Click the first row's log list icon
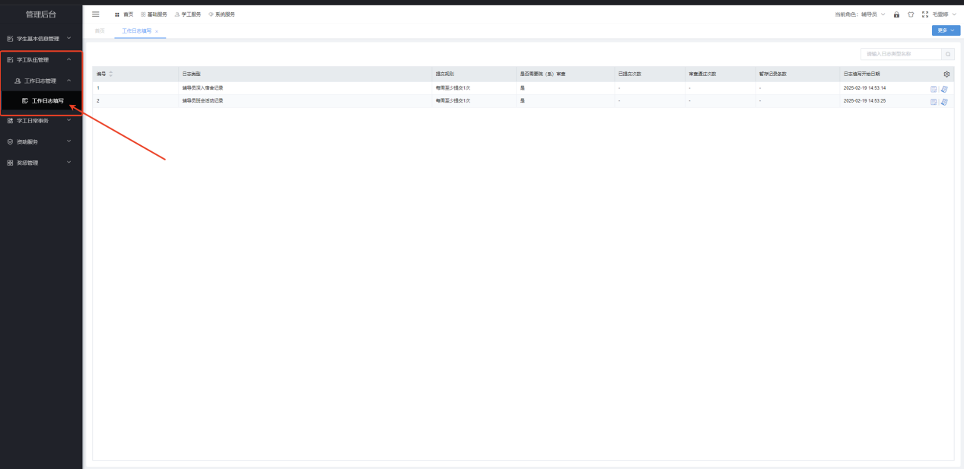 click(x=934, y=88)
